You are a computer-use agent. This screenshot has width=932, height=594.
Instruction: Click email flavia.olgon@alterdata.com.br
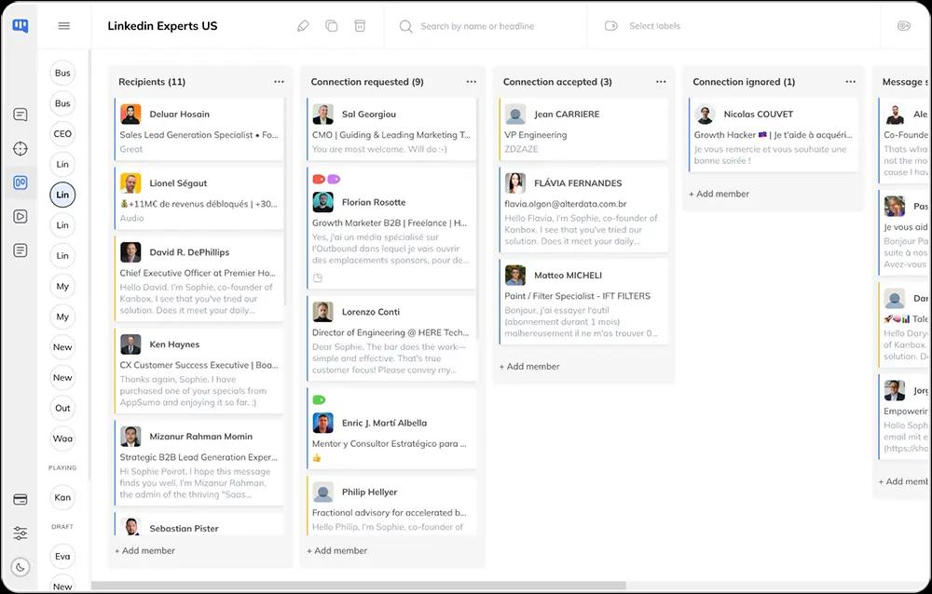(x=566, y=204)
